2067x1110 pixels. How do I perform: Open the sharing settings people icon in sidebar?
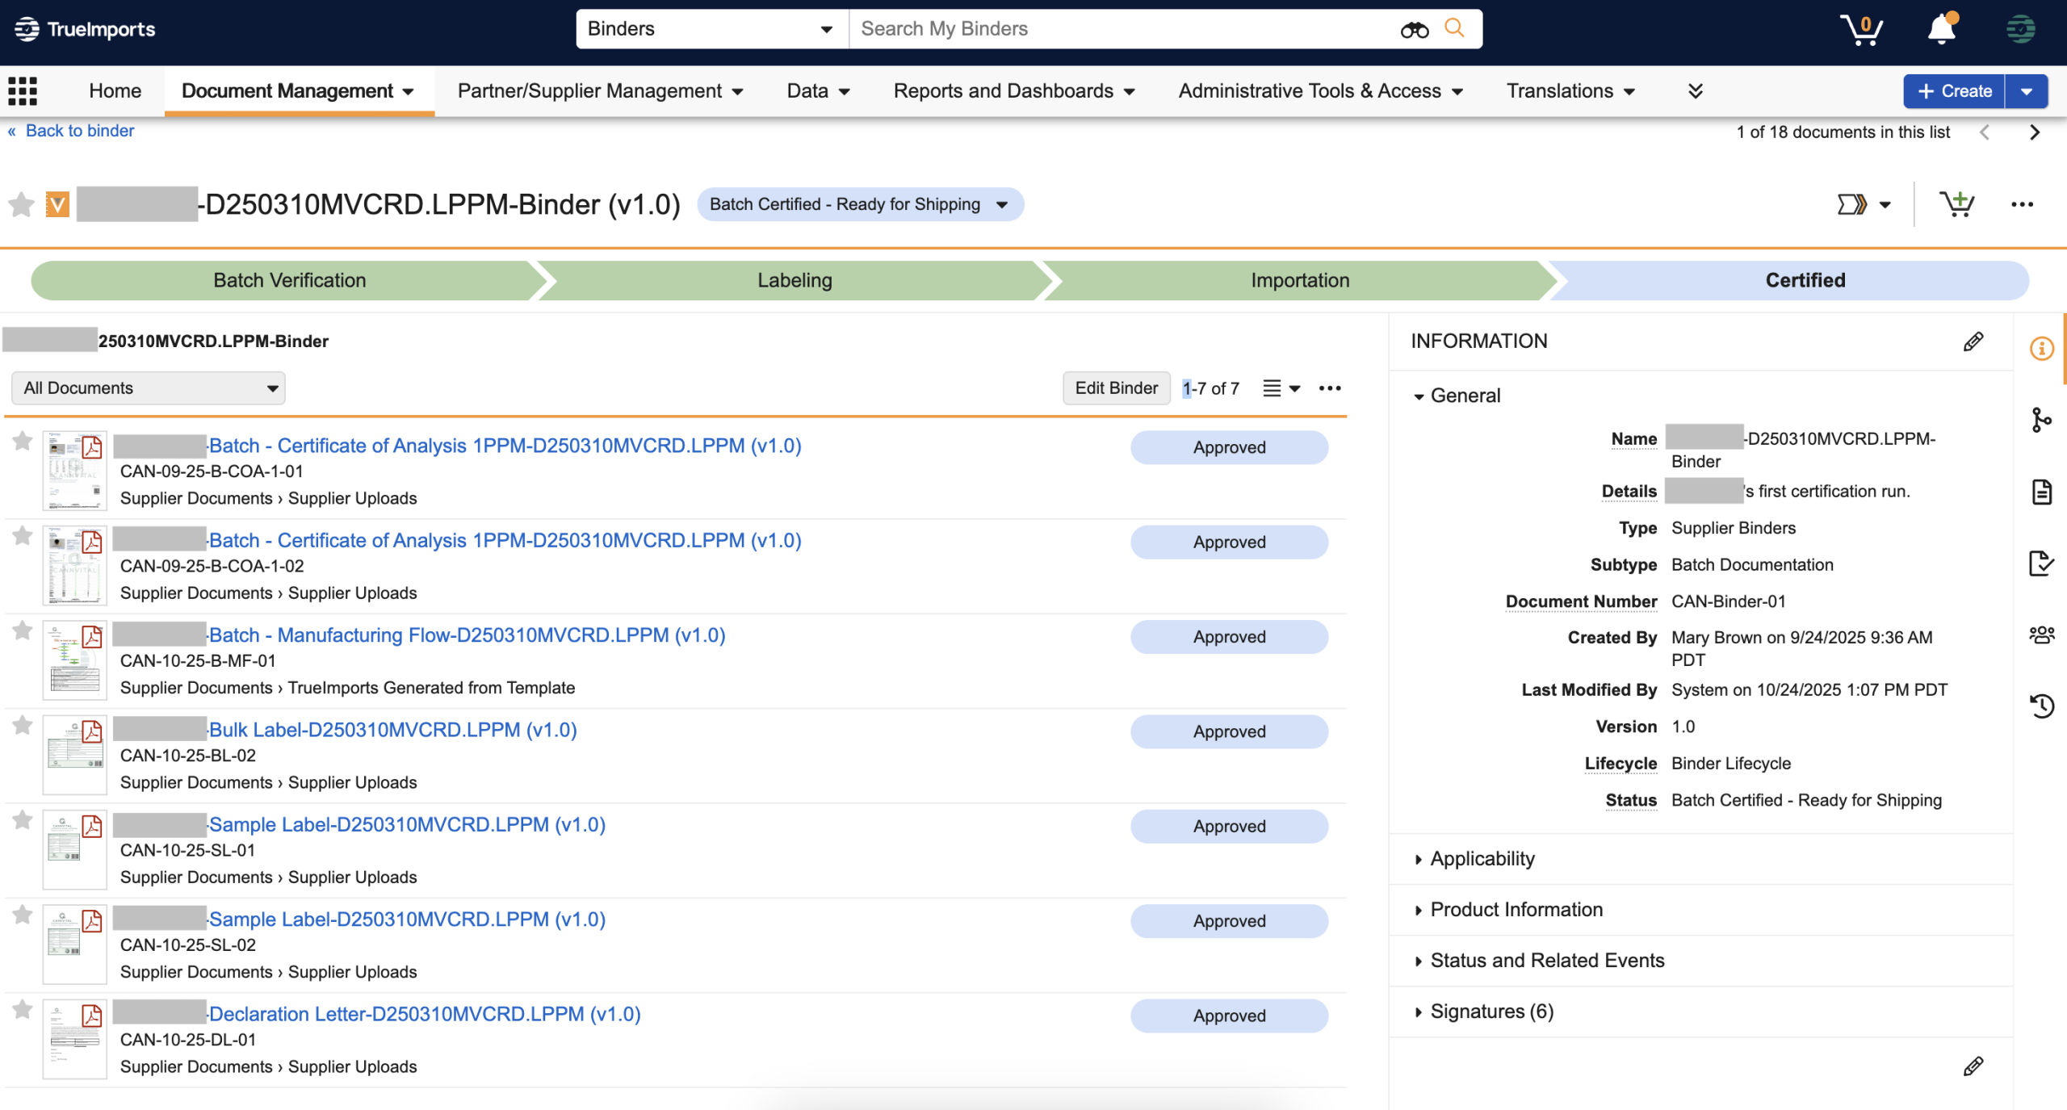click(x=2041, y=635)
